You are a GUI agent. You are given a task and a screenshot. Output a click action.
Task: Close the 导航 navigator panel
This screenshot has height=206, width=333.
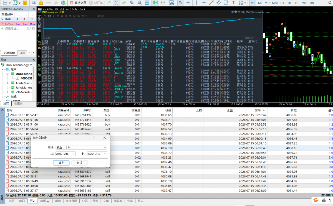(x=33, y=60)
